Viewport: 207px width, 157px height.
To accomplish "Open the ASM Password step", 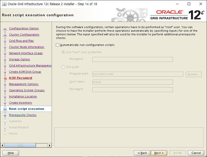I will [20, 78].
